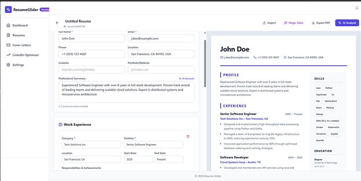Export the resume as PDF

click(321, 23)
